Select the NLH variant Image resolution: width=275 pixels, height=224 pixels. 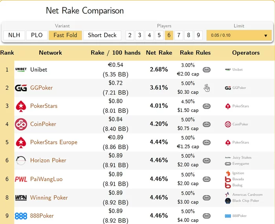pyautogui.click(x=15, y=35)
